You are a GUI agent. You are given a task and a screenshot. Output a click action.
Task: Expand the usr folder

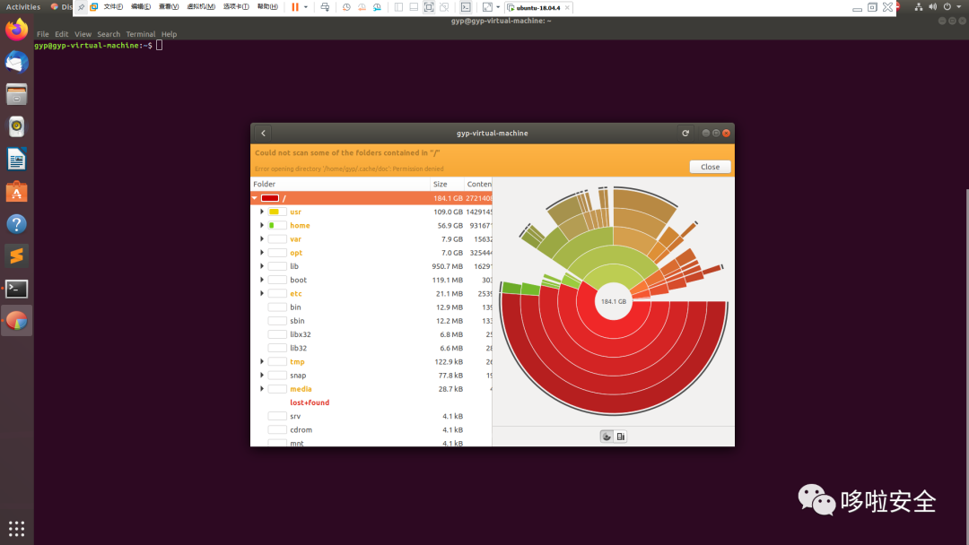coord(262,212)
